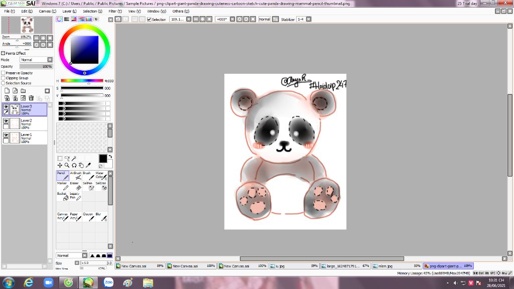Switch to the mlem.jpg document tab
Screen dimensions: 514x289
click(x=397, y=266)
